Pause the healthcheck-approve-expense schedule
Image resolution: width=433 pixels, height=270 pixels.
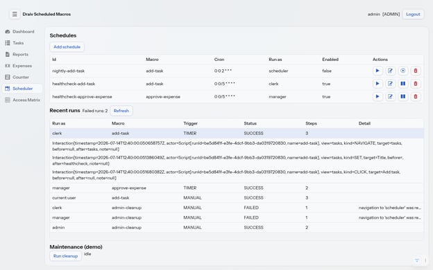403,97
